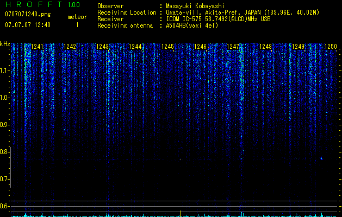Click the 1245 time marker
Image resolution: width=342 pixels, height=217 pixels.
[167, 46]
